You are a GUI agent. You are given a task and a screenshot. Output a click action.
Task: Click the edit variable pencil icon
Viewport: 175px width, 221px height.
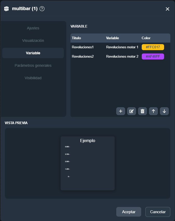click(x=132, y=111)
